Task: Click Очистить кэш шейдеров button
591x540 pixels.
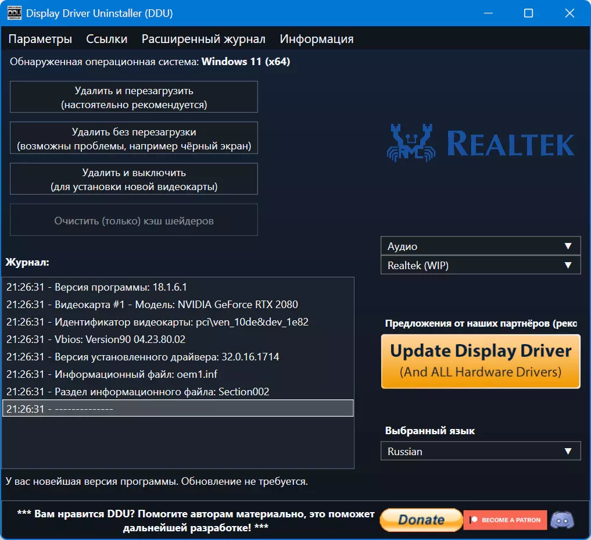Action: point(134,220)
